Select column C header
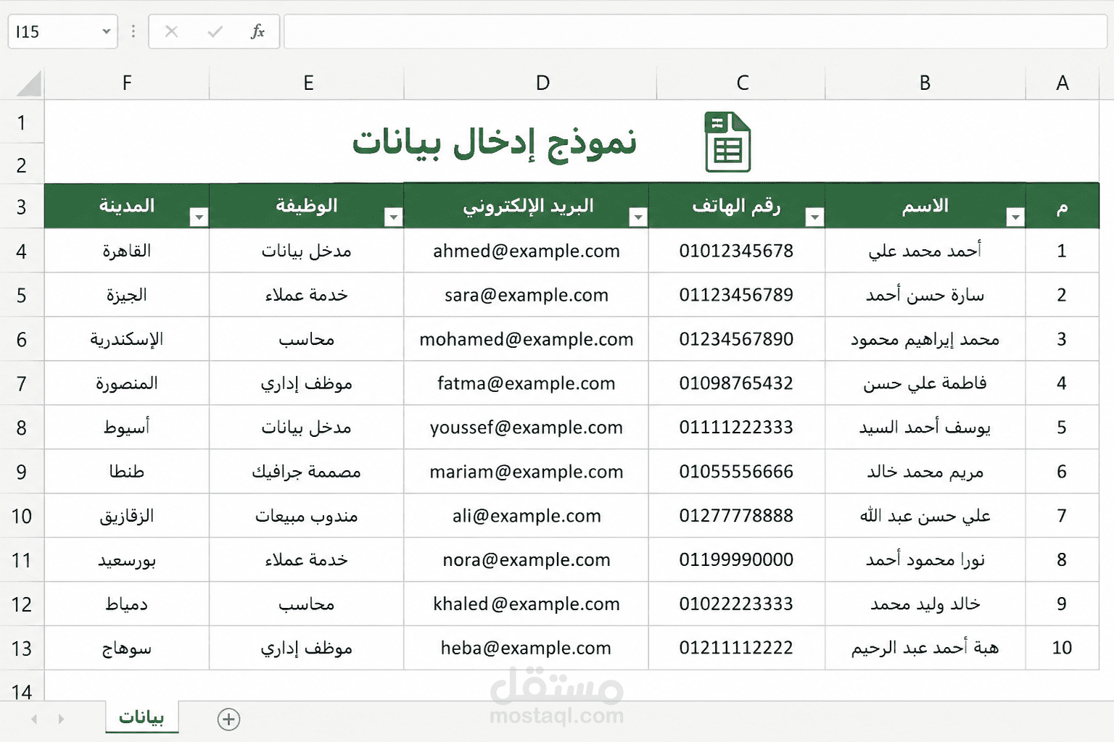The image size is (1114, 742). (742, 83)
